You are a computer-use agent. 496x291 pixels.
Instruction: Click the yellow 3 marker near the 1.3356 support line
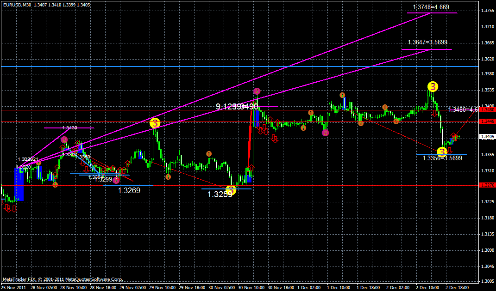[x=442, y=152]
